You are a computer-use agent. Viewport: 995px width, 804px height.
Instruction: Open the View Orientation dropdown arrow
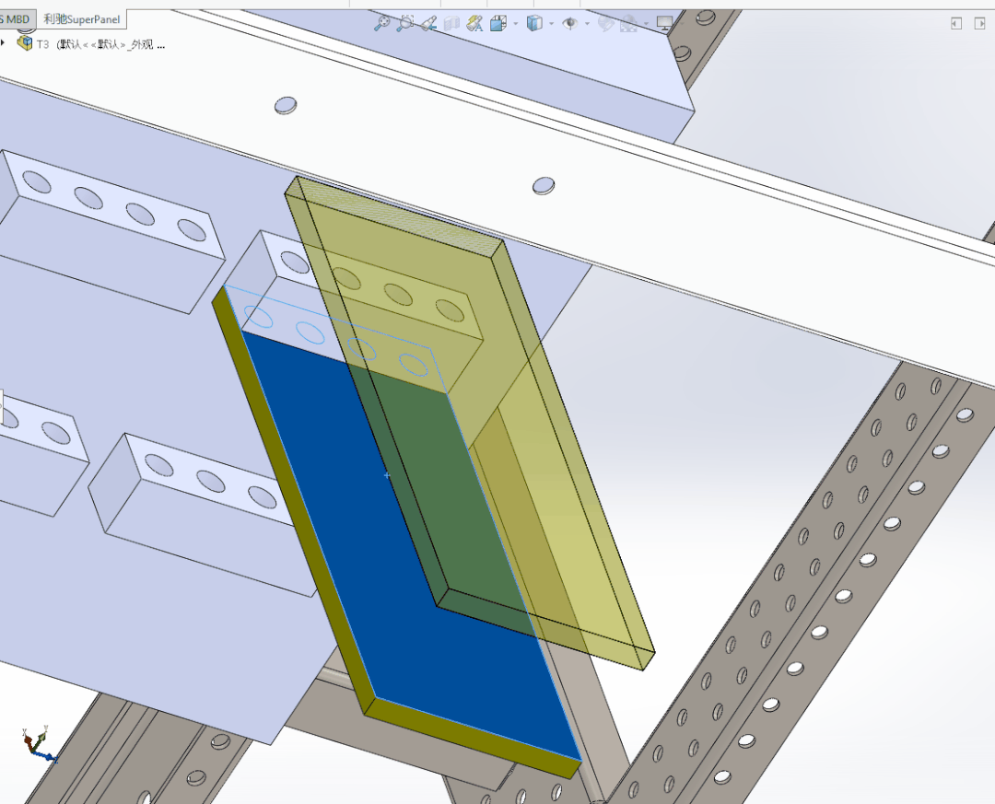click(x=515, y=24)
